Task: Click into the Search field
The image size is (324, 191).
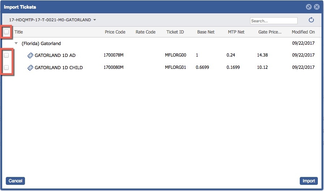Action: pyautogui.click(x=273, y=21)
